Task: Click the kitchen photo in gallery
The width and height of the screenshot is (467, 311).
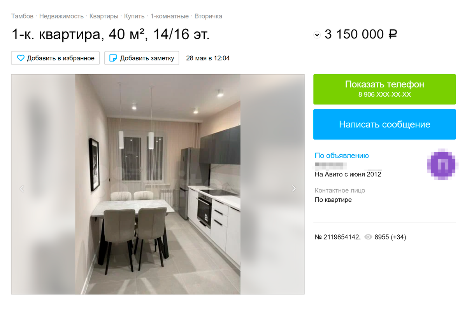Action: click(x=158, y=184)
